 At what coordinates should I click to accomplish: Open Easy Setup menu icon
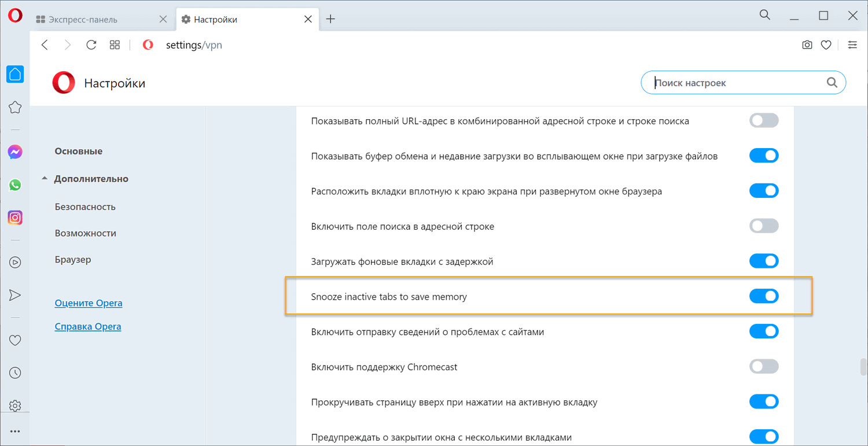[852, 45]
